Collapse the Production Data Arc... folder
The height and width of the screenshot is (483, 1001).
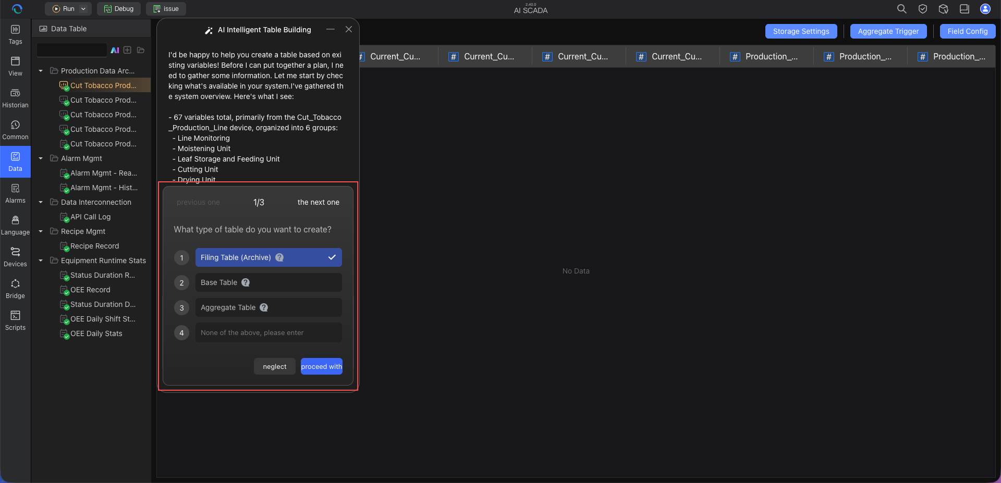41,71
